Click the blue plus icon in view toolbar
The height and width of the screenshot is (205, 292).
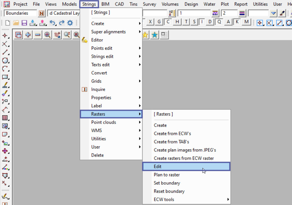(x=28, y=35)
